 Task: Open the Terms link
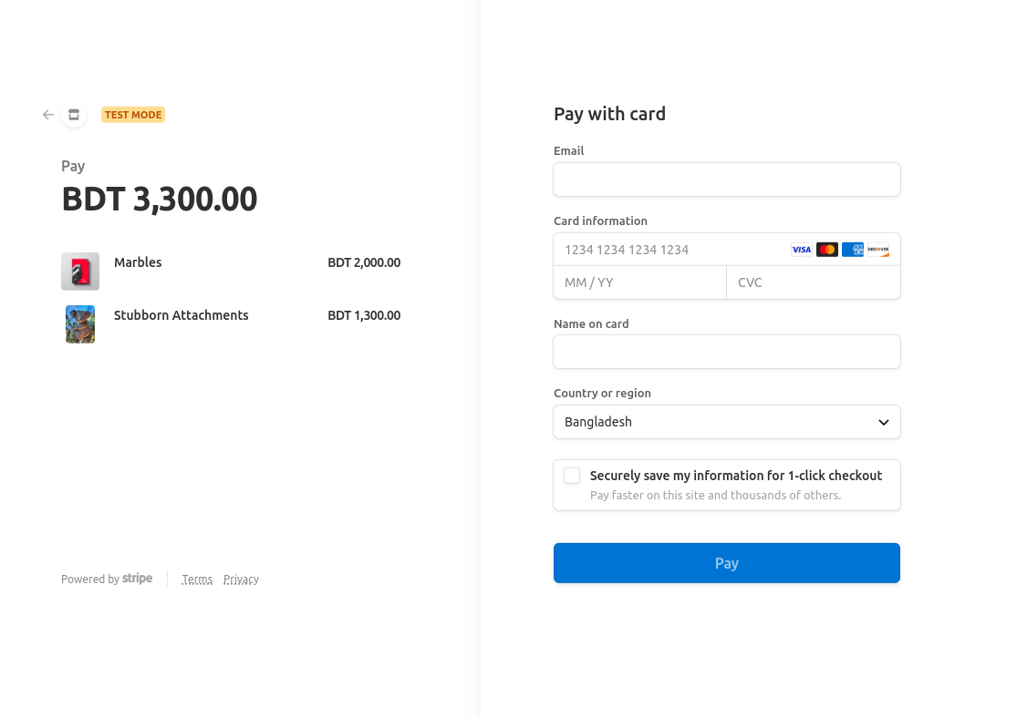click(197, 580)
